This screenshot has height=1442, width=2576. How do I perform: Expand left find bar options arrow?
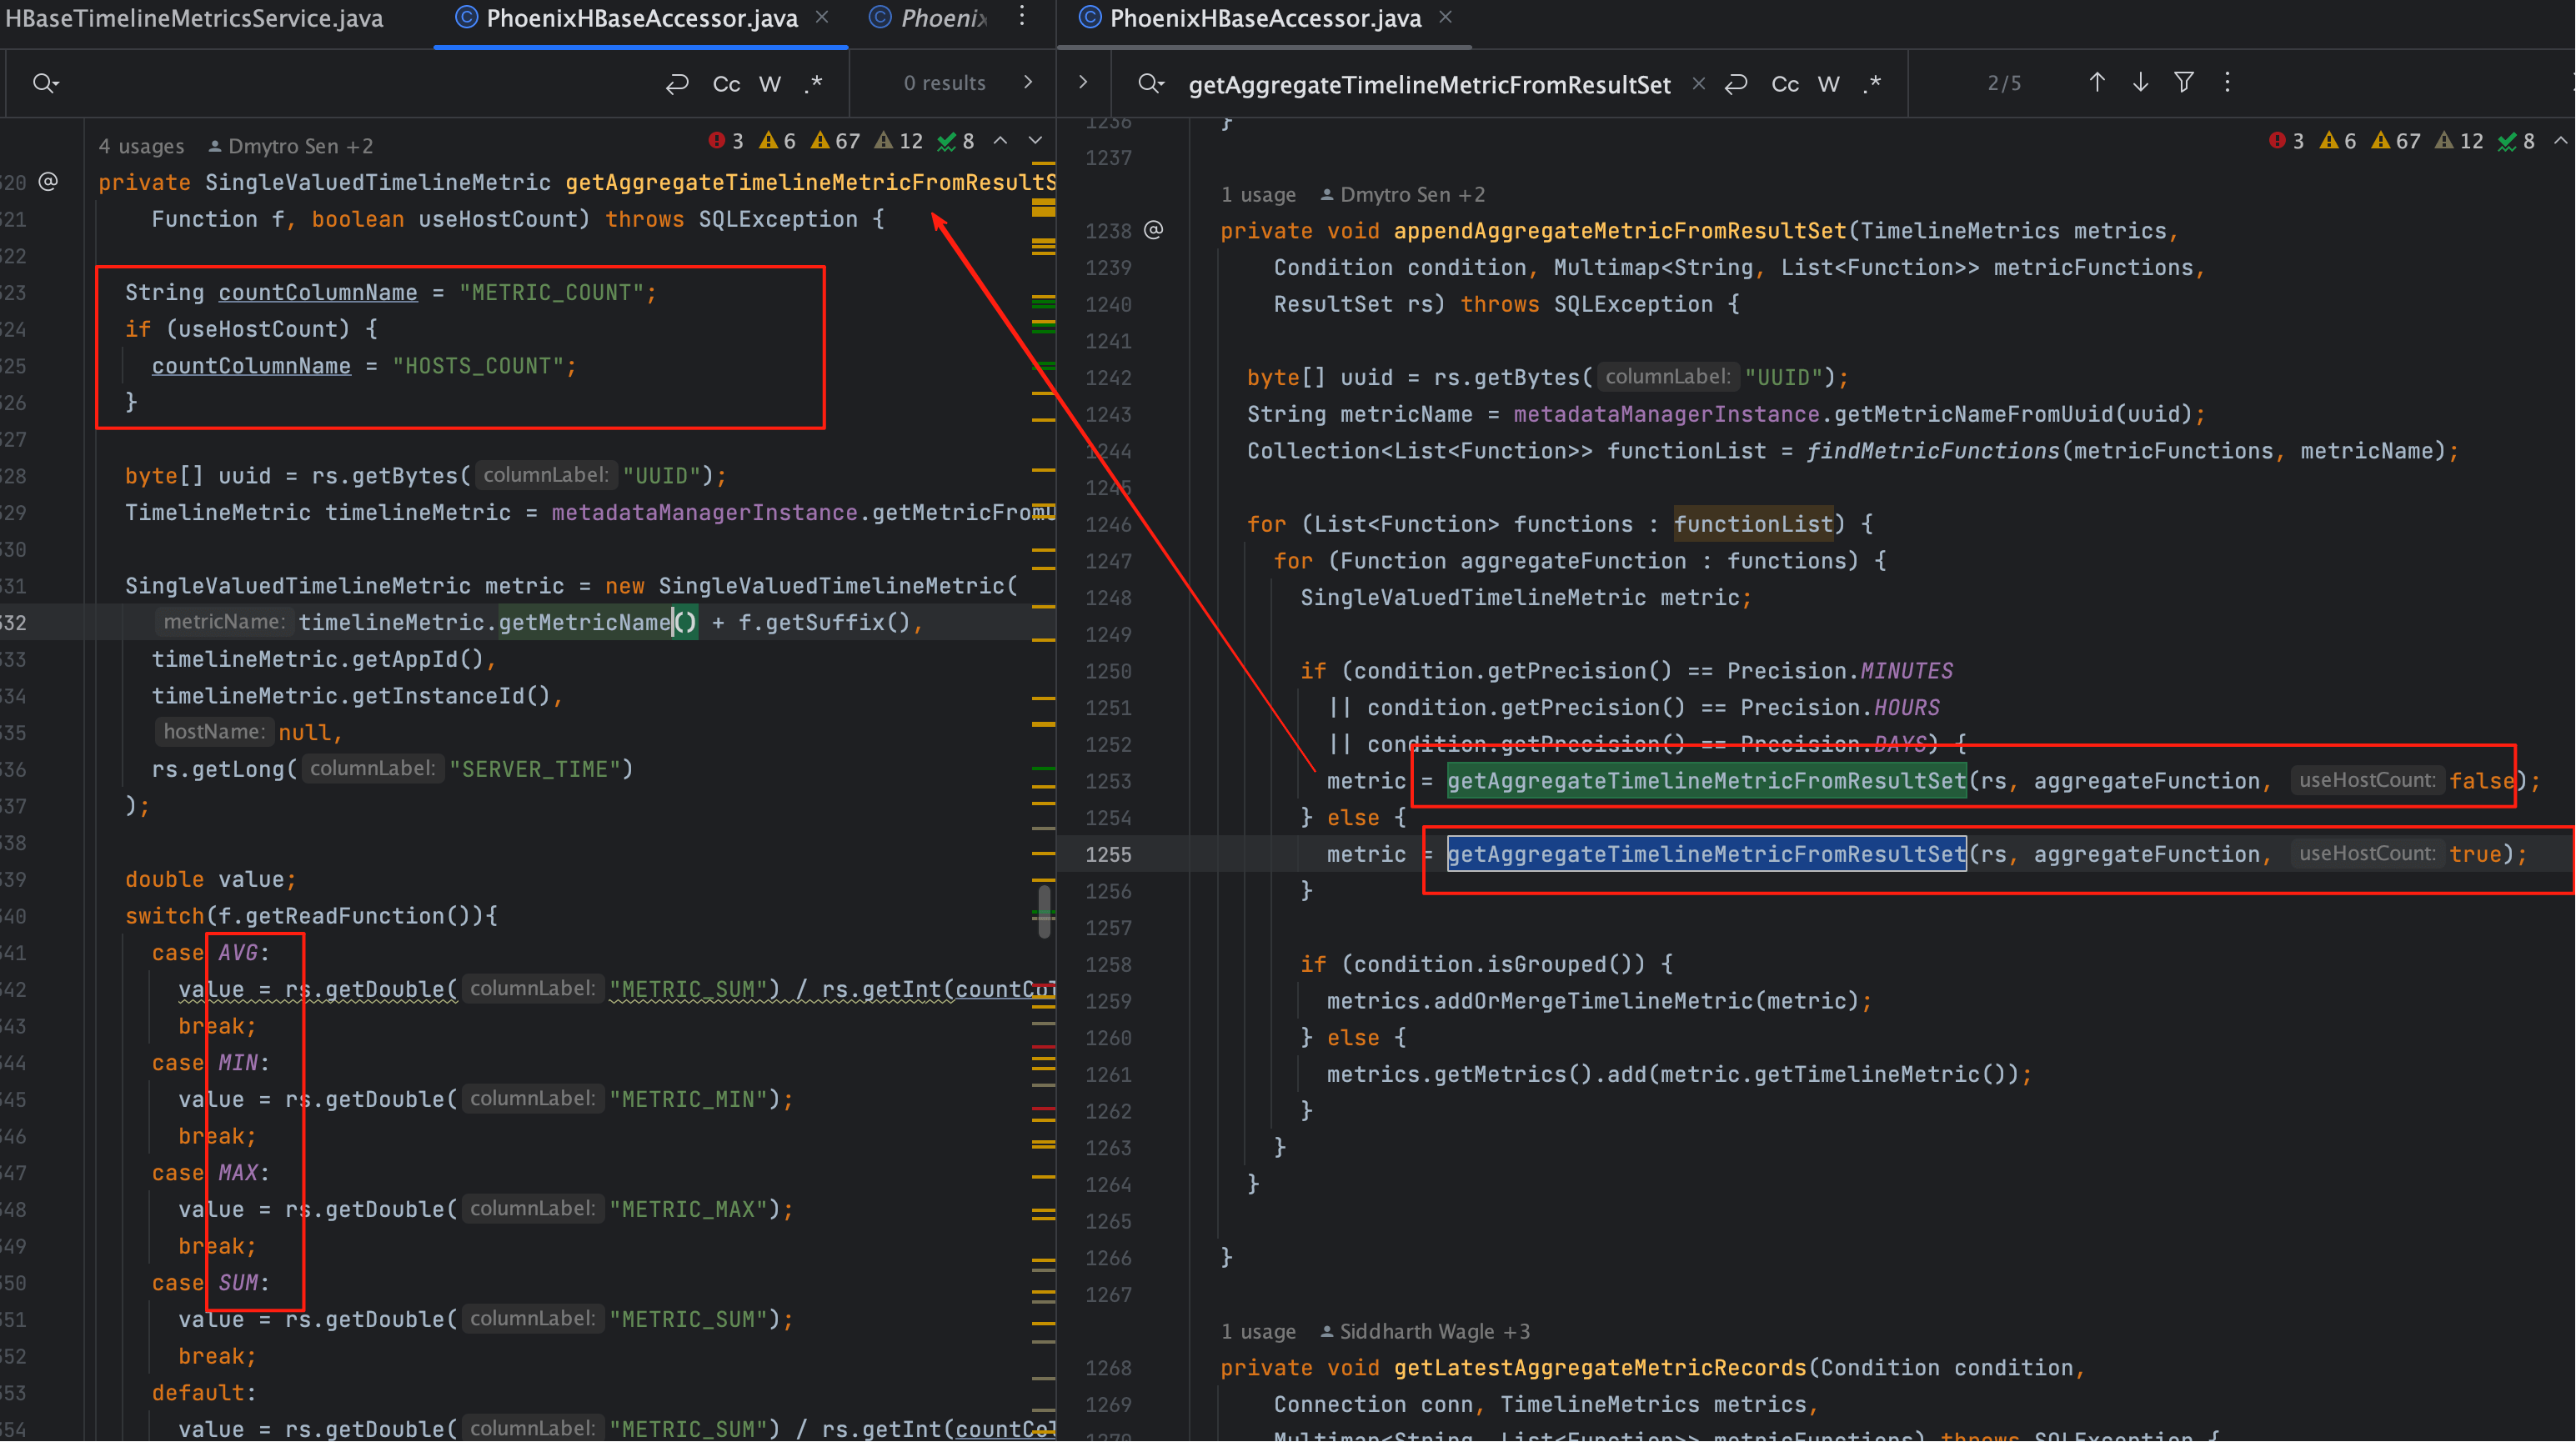(x=1028, y=82)
